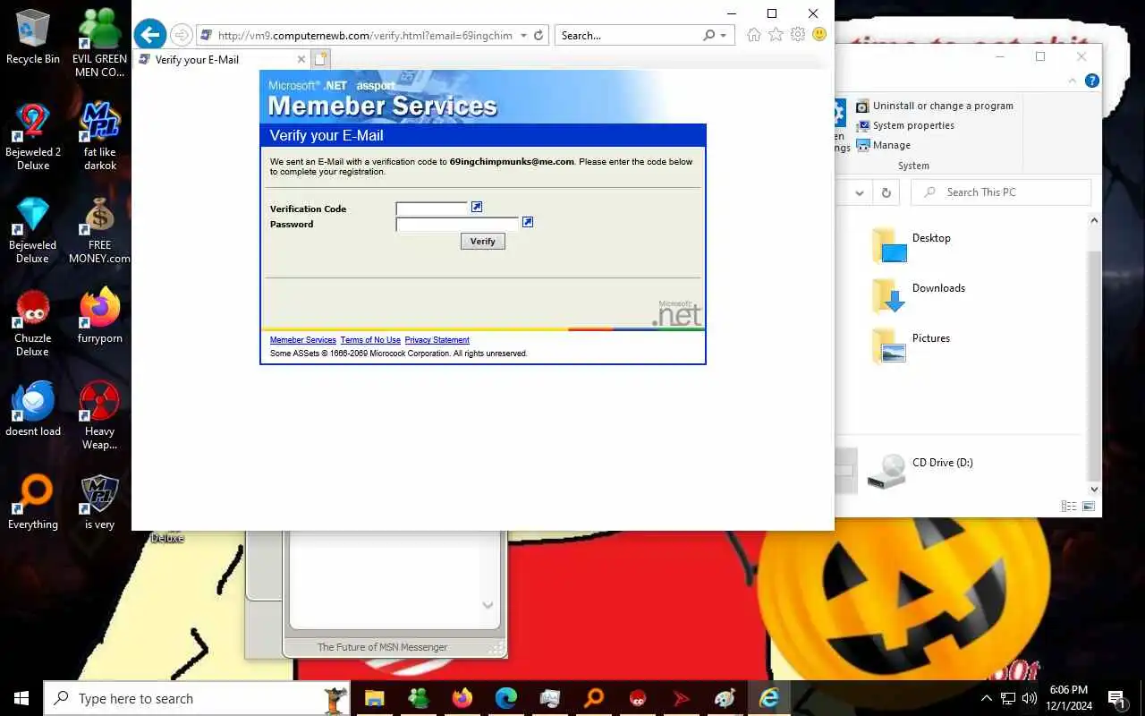Open the Privacy Statement link

(437, 340)
